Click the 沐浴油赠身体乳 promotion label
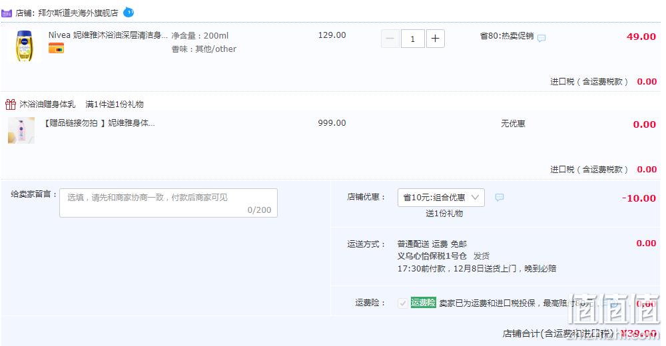The height and width of the screenshot is (346, 666). [47, 104]
